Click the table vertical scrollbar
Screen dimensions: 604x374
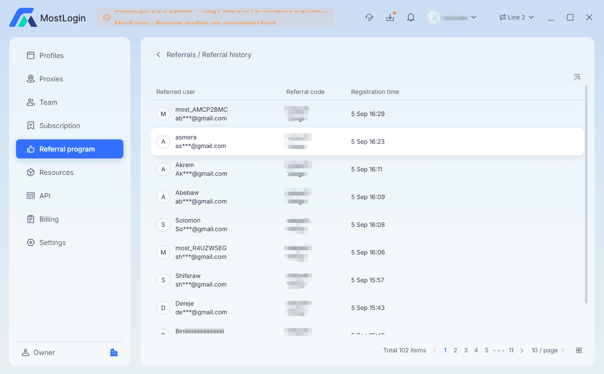point(586,193)
